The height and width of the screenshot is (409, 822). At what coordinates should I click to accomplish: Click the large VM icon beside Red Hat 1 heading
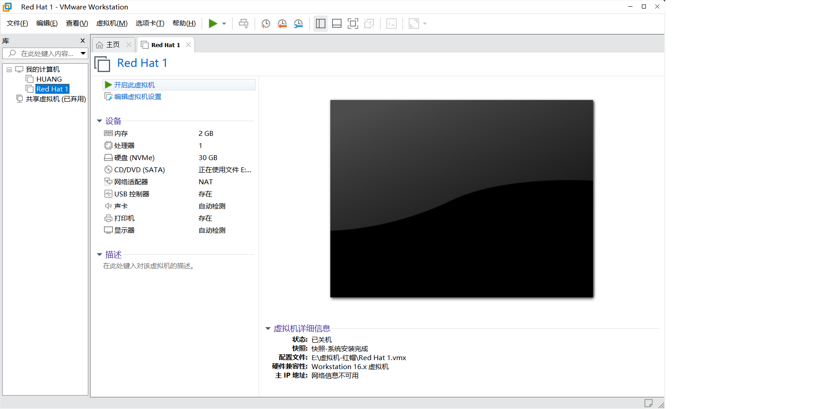pyautogui.click(x=102, y=64)
